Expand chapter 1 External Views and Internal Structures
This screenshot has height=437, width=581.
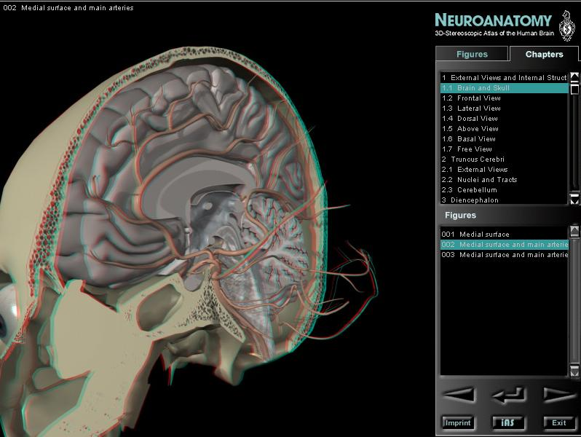(x=504, y=77)
